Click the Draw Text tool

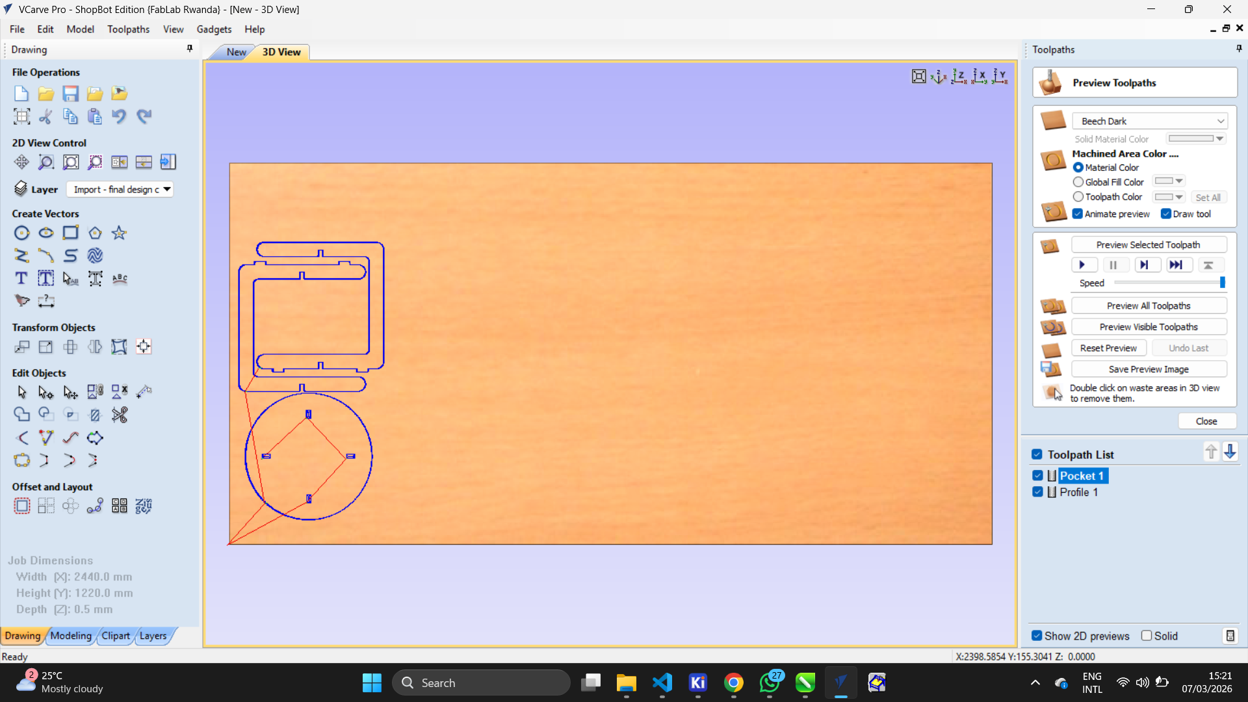(21, 279)
